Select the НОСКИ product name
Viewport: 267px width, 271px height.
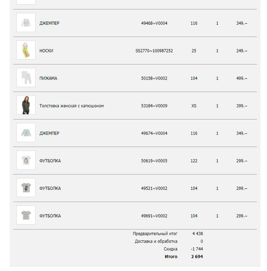(46, 51)
